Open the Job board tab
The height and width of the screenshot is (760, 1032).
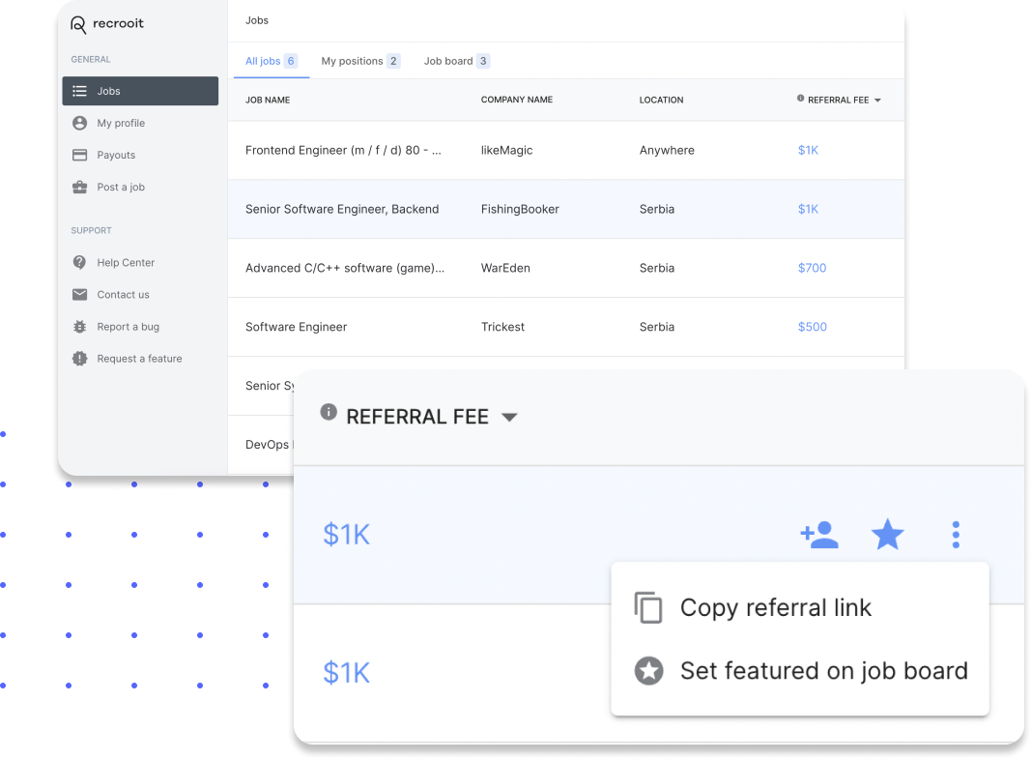click(456, 61)
